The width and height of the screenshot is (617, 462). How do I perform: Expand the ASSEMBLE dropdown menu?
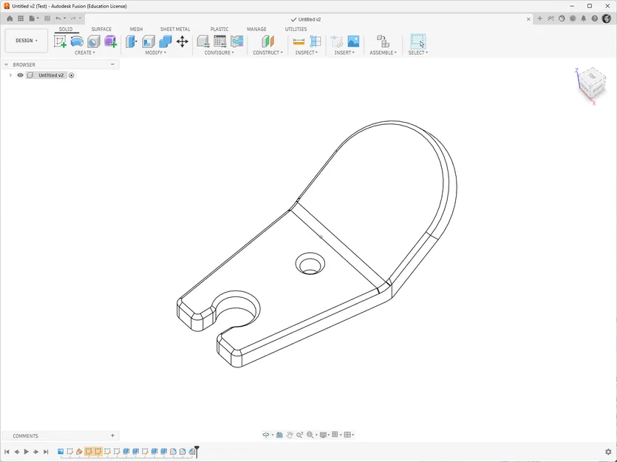click(x=383, y=52)
